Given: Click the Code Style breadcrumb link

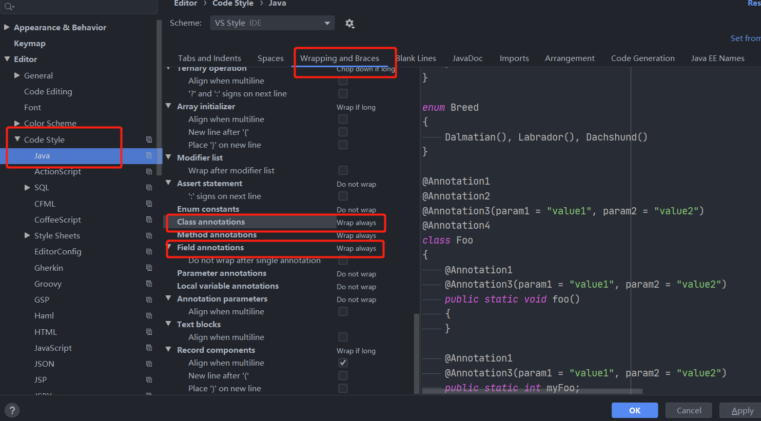Looking at the screenshot, I should coord(233,4).
